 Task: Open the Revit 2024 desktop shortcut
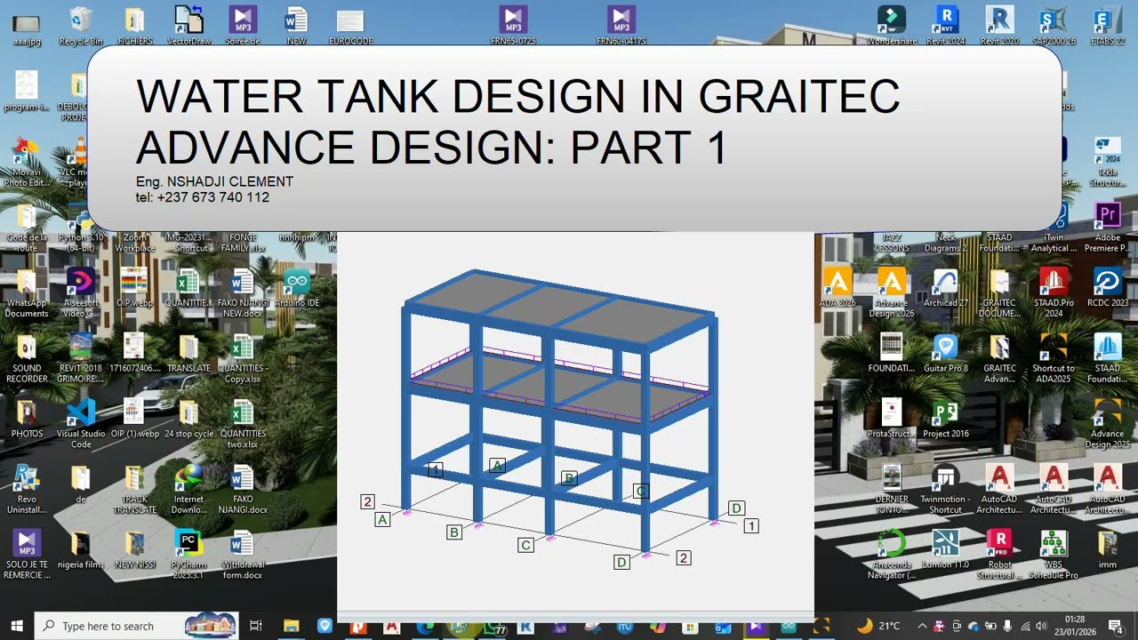click(946, 25)
